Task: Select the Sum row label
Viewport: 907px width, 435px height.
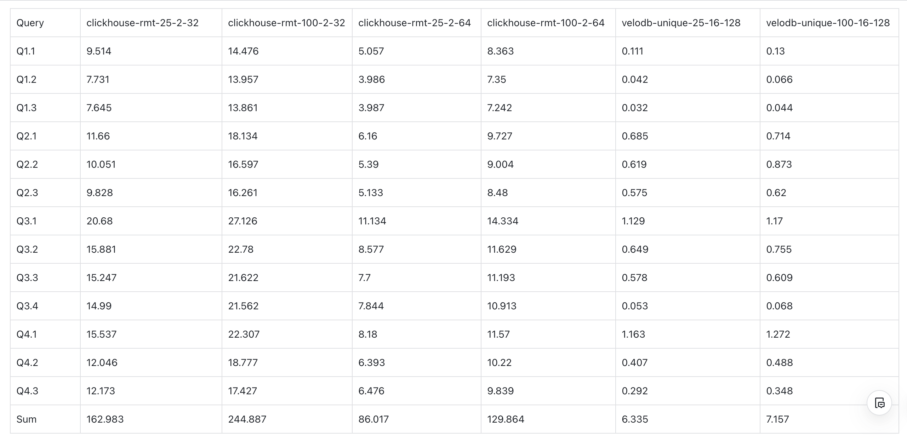Action: [x=27, y=419]
